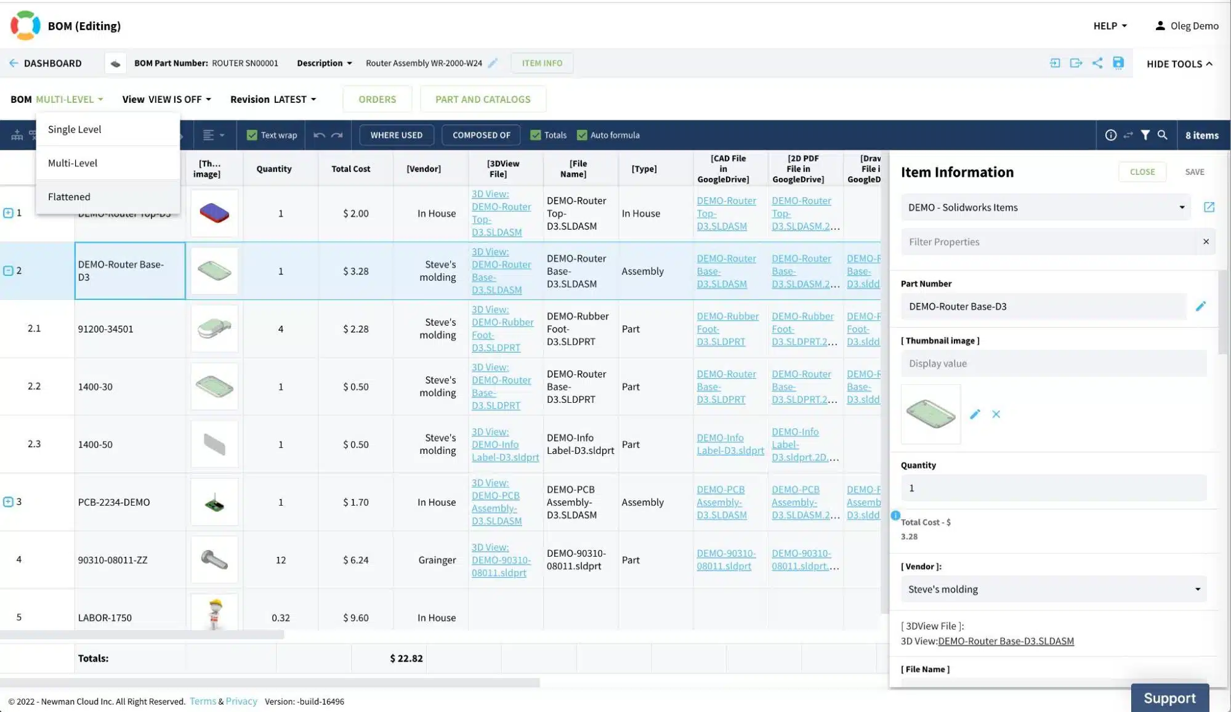
Task: Choose Single Level BOM option
Action: pyautogui.click(x=75, y=129)
